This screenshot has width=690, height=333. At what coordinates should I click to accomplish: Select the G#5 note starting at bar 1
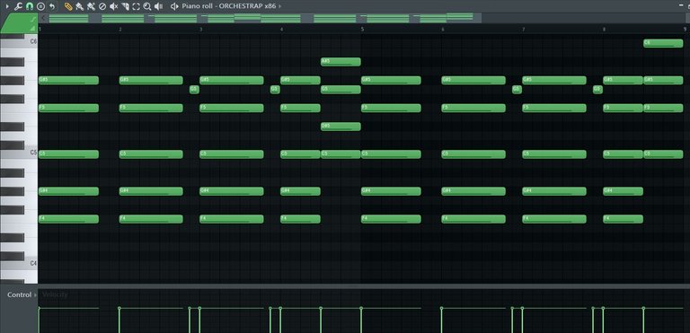[x=68, y=80]
